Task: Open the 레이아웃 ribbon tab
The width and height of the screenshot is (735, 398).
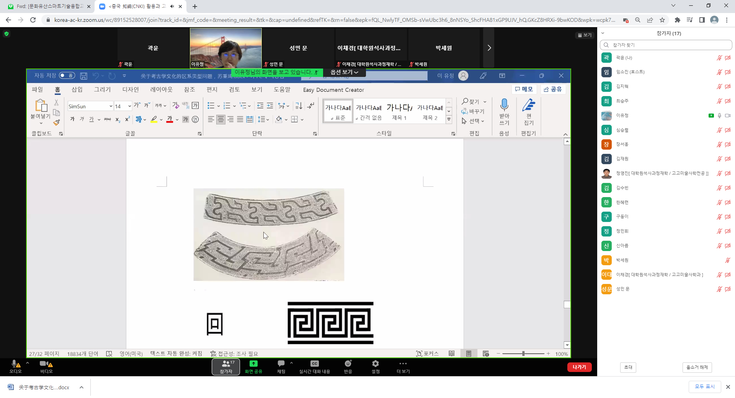Action: [161, 90]
